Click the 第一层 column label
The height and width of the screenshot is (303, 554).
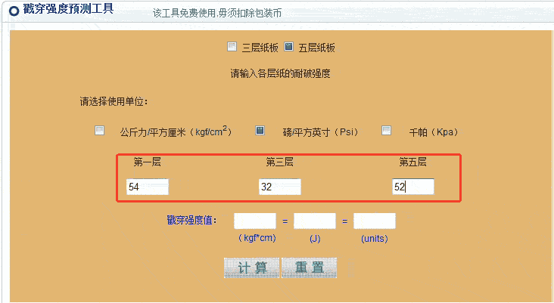pos(148,162)
